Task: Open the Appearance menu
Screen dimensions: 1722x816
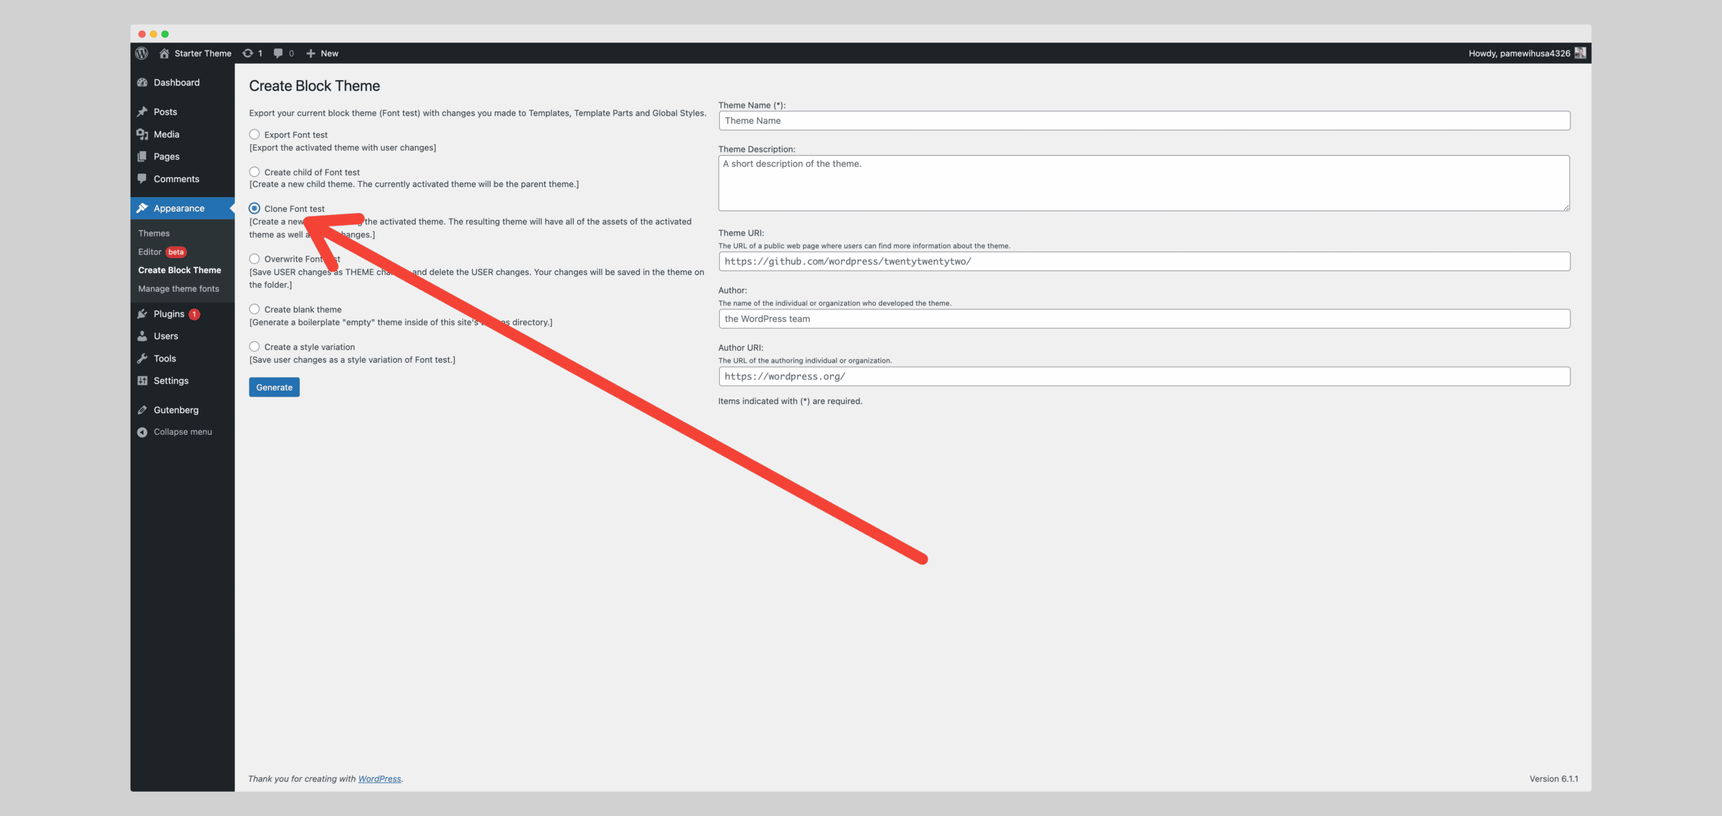Action: tap(179, 208)
